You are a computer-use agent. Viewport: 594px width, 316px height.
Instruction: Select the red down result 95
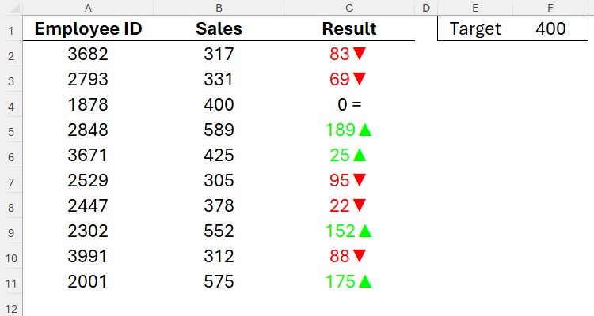point(348,181)
